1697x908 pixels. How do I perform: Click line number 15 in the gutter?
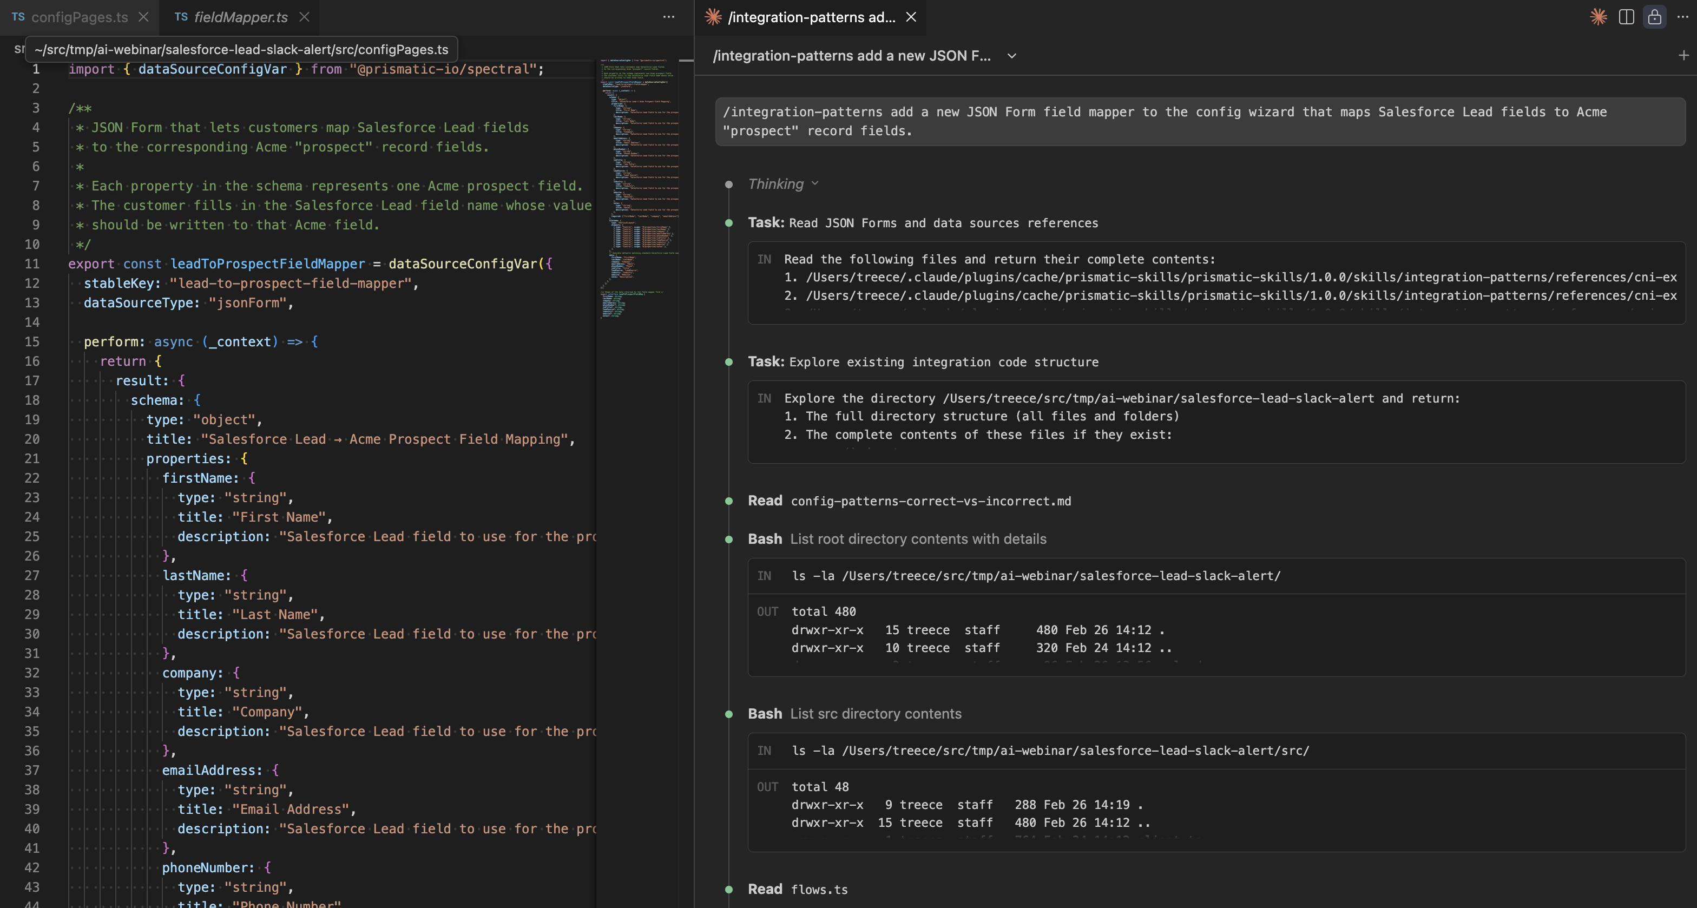32,342
